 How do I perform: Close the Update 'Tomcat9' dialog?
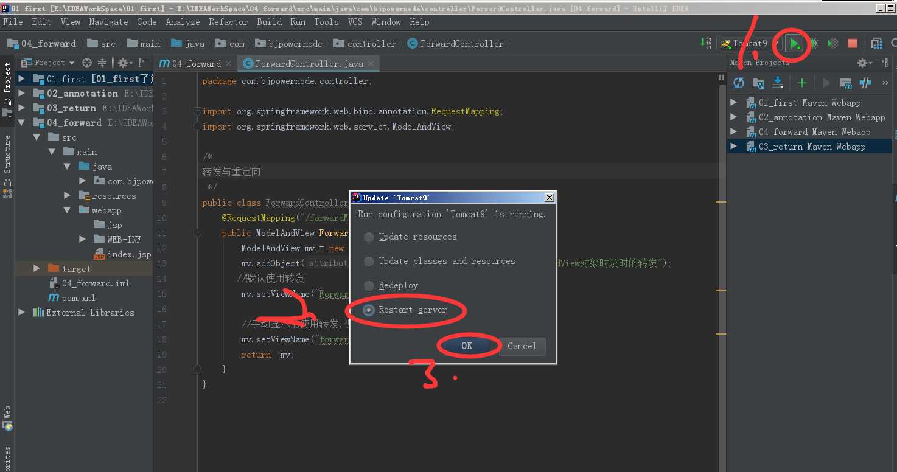(549, 198)
